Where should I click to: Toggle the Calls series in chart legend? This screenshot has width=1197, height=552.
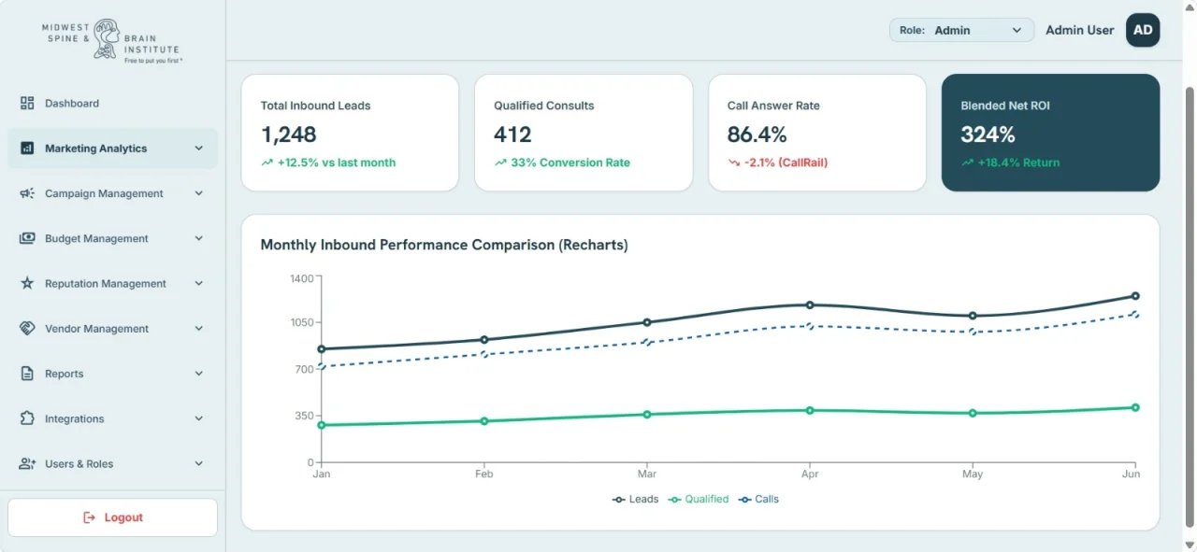(x=758, y=500)
